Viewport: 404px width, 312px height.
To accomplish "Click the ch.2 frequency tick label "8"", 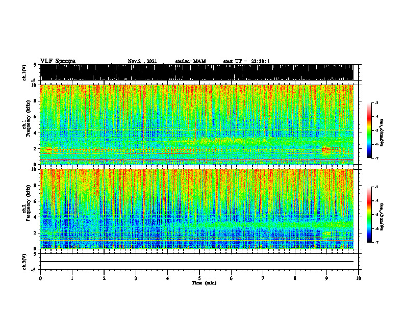I will pos(36,186).
